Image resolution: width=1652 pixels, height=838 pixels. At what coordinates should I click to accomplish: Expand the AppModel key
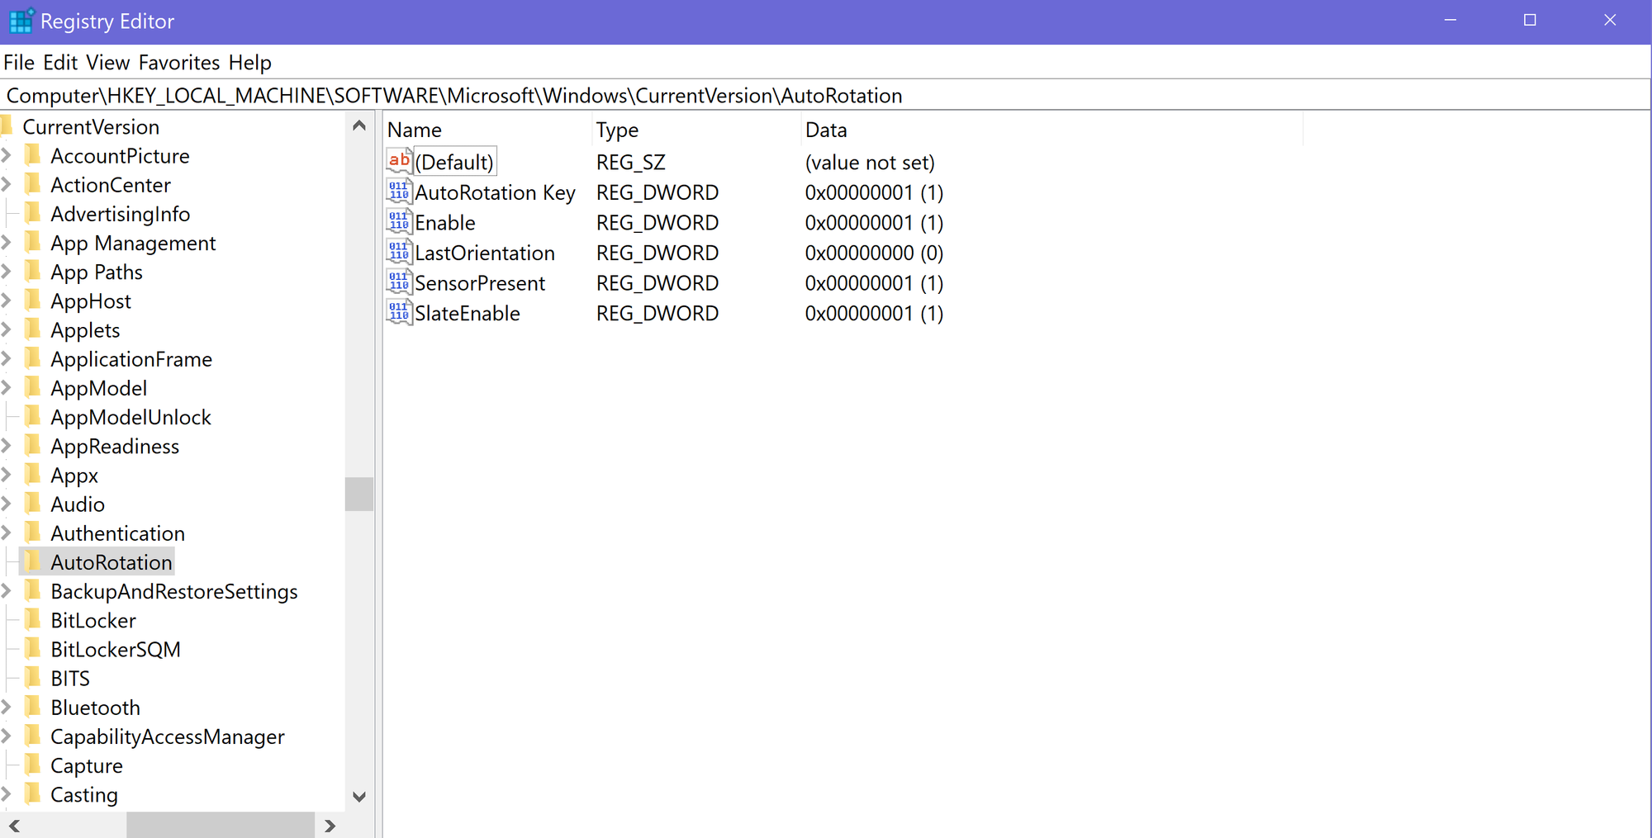tap(7, 387)
